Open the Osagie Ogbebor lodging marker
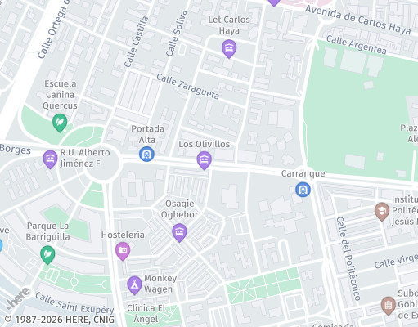418x327 pixels. tap(179, 232)
